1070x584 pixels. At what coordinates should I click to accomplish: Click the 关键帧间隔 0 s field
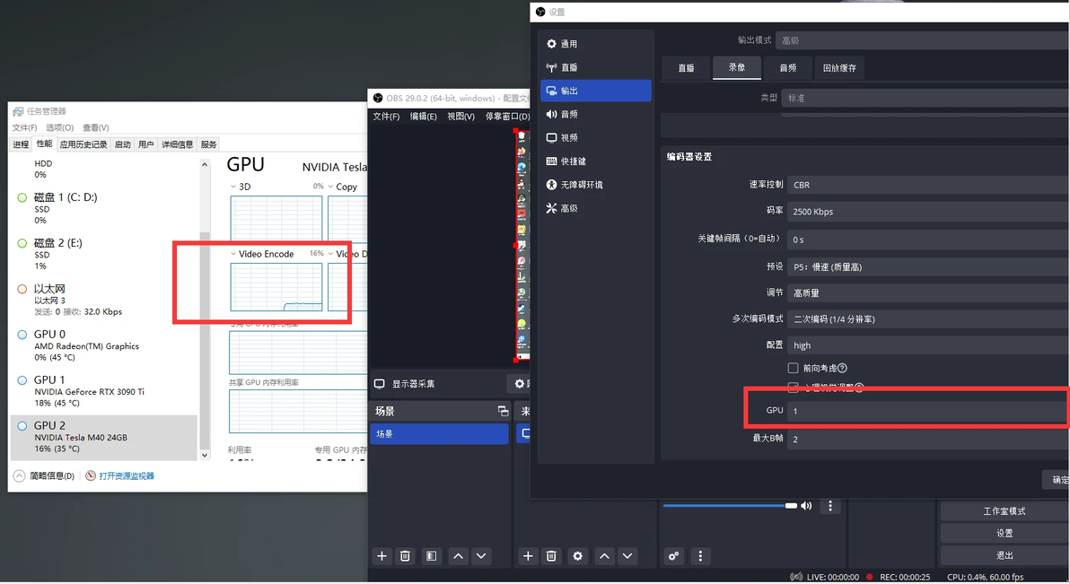click(x=928, y=240)
